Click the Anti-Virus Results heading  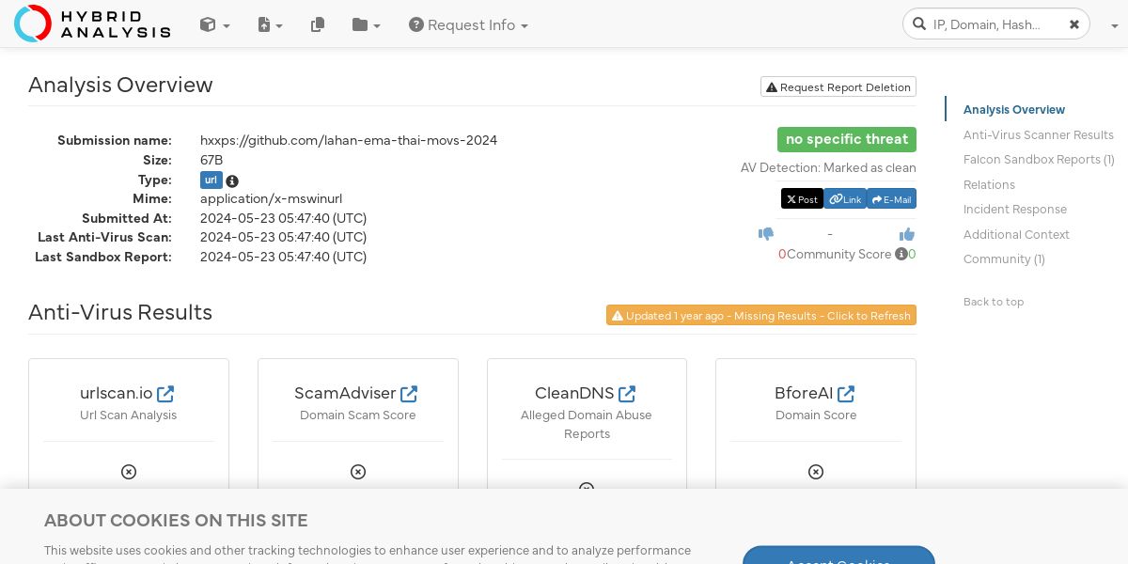click(x=120, y=312)
